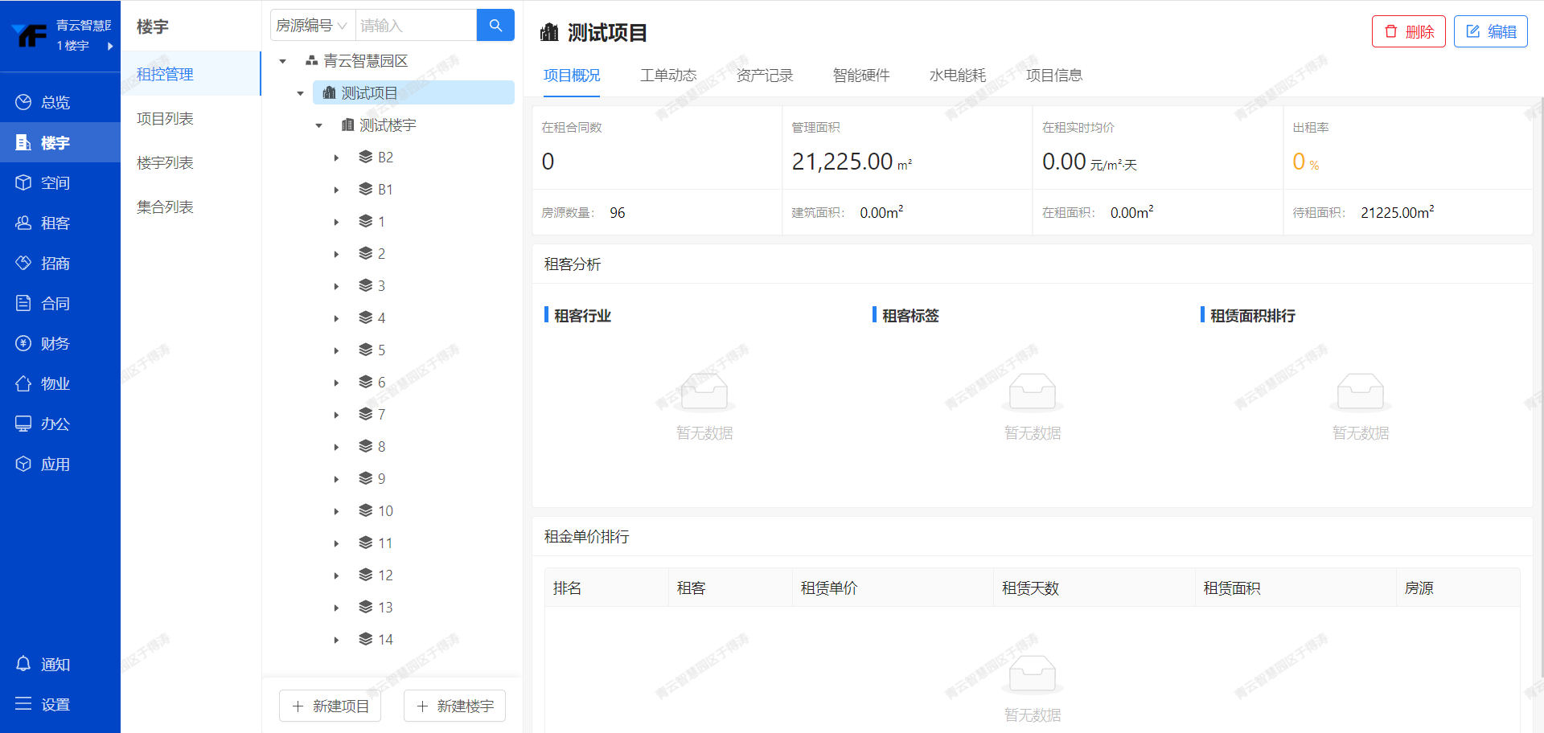Focus the 请输入 search input field
Image resolution: width=1544 pixels, height=733 pixels.
(x=415, y=26)
